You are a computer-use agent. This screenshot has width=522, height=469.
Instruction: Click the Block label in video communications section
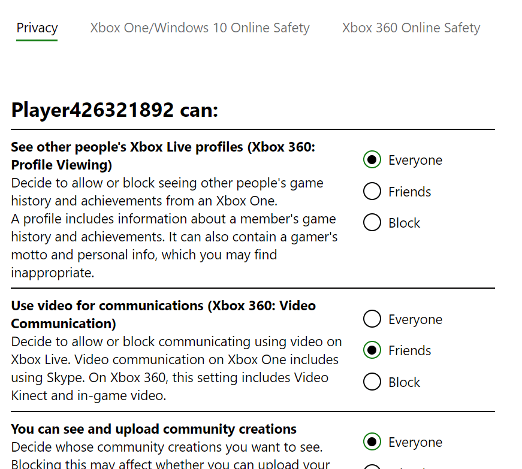tap(405, 382)
